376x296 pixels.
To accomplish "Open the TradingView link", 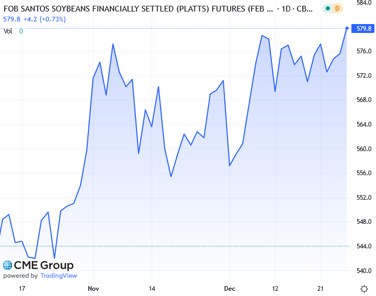I will click(x=59, y=276).
